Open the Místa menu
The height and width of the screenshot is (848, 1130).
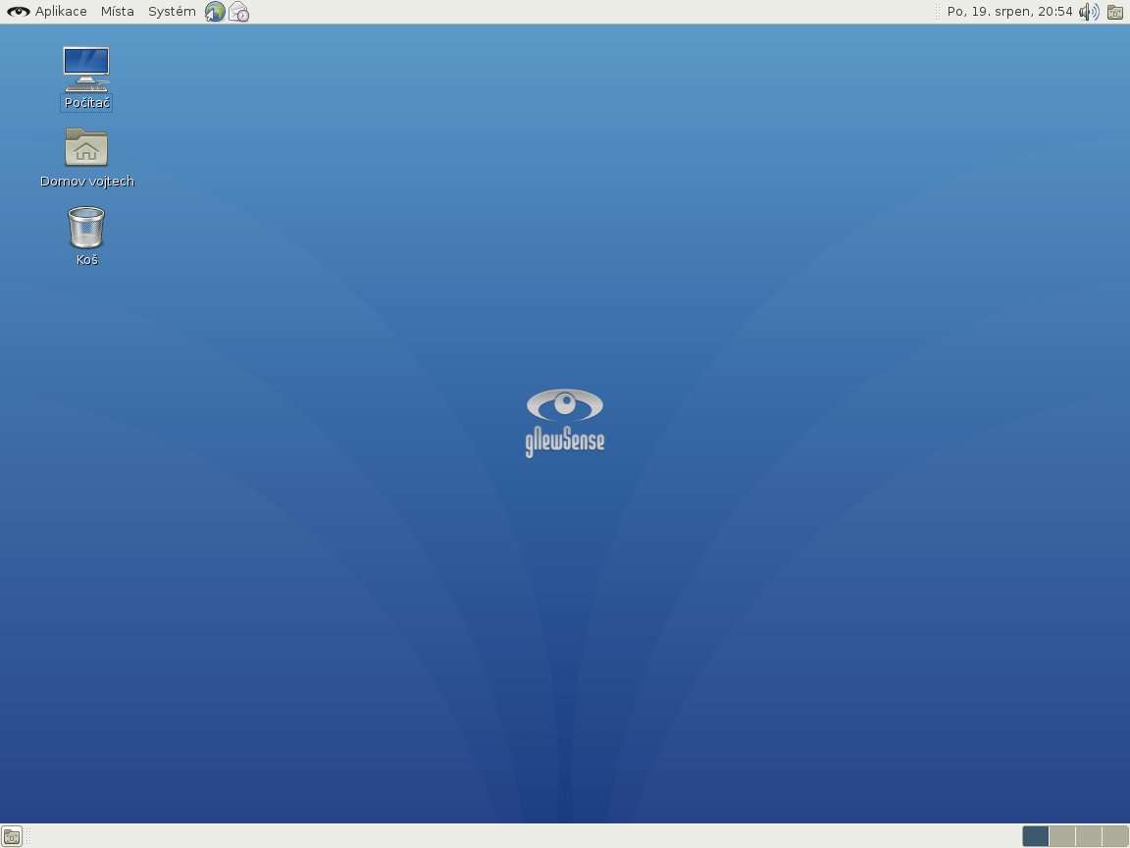point(118,12)
